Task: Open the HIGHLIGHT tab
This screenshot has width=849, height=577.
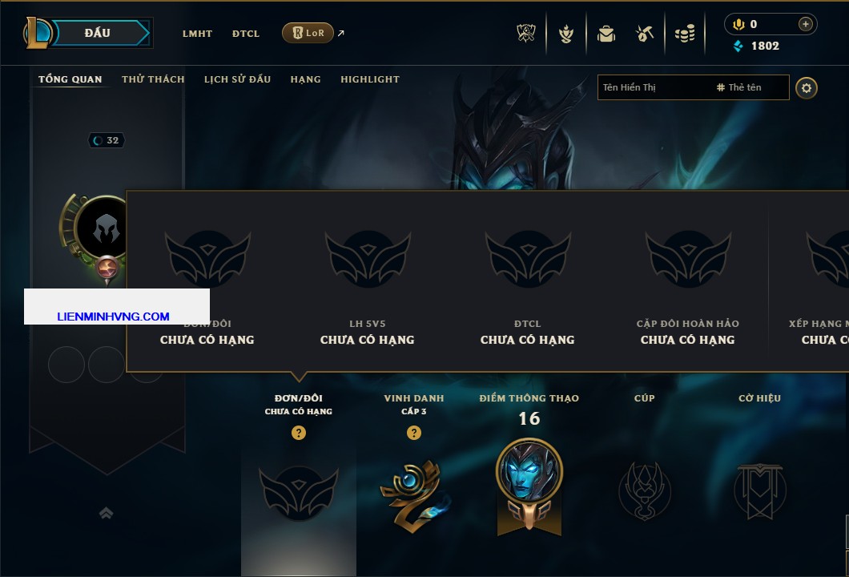Action: [x=370, y=79]
